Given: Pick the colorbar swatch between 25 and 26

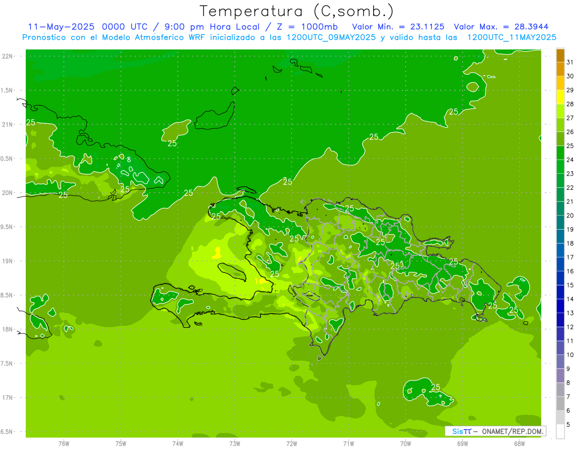Looking at the screenshot, I should click(560, 139).
